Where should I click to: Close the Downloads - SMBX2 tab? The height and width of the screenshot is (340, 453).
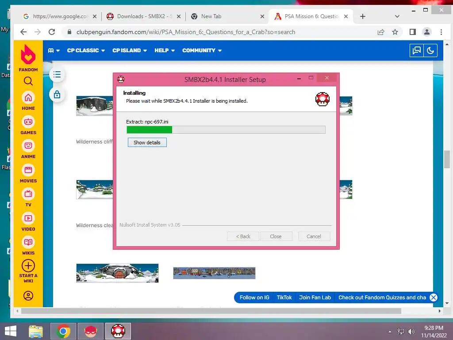(179, 16)
